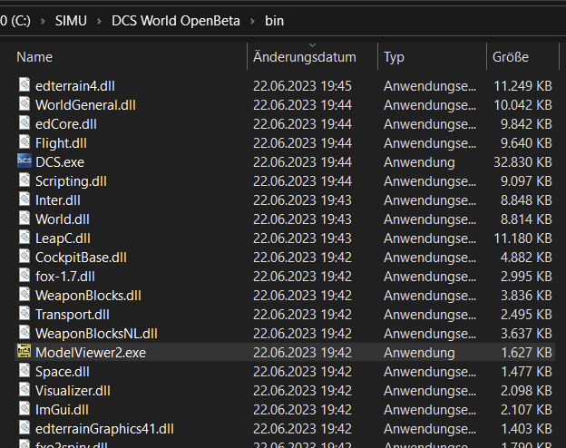Select file name edCore.dll
Viewport: 566px width, 448px height.
pyautogui.click(x=66, y=124)
